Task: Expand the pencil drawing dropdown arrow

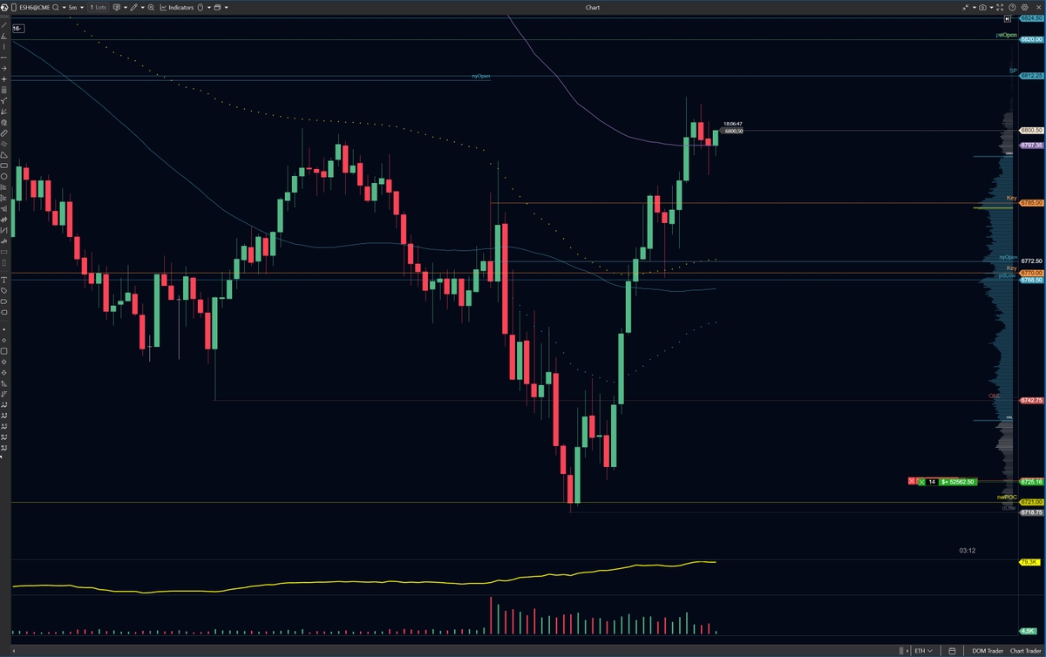Action: point(142,7)
